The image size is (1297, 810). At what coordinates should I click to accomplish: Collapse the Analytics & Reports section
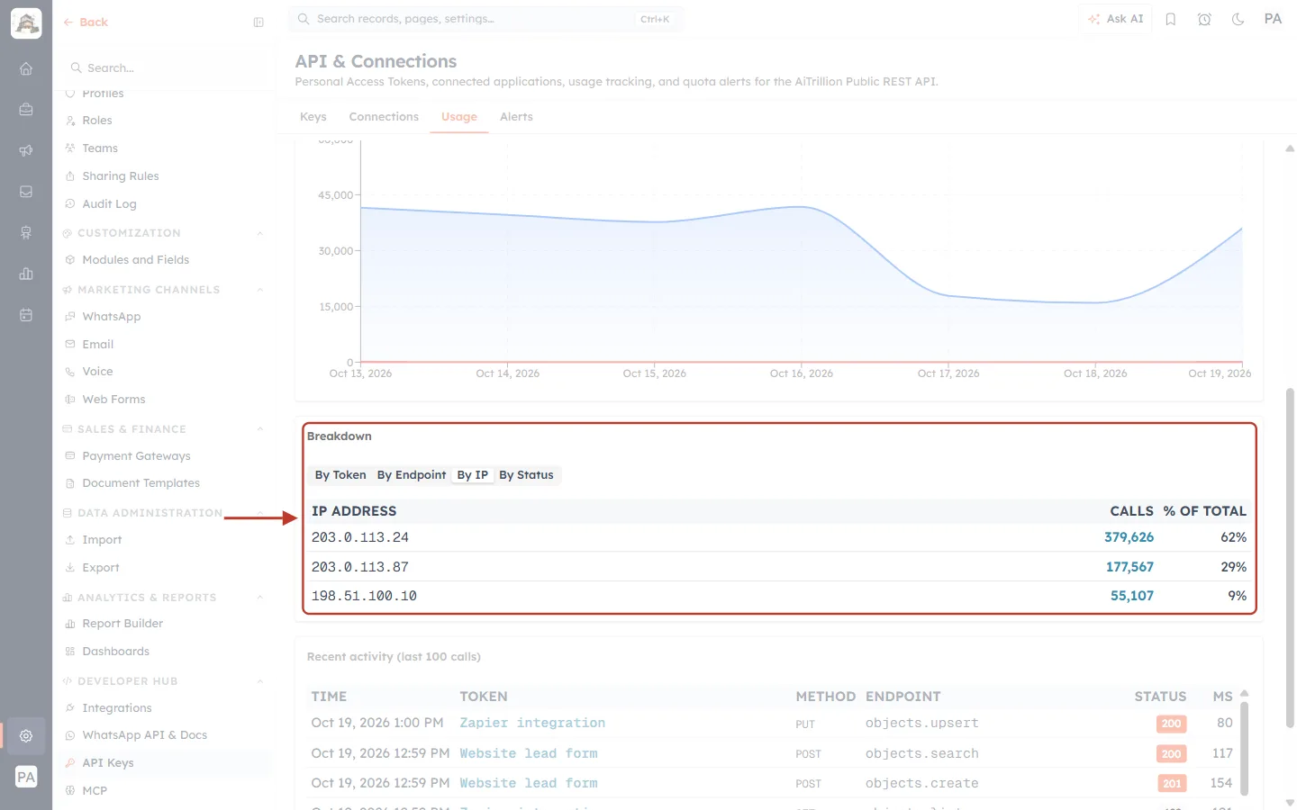259,598
